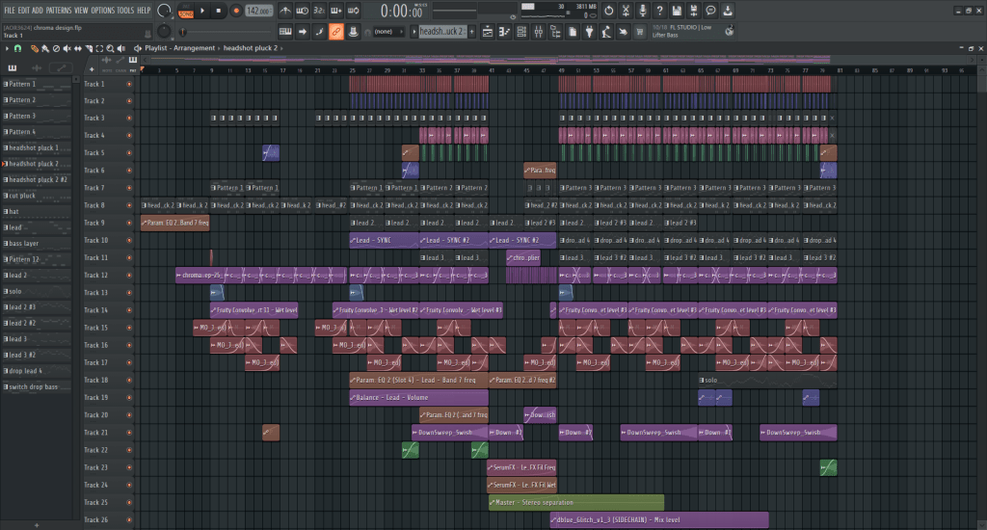Click the Save project floppy icon
Image resolution: width=987 pixels, height=530 pixels.
(x=678, y=11)
